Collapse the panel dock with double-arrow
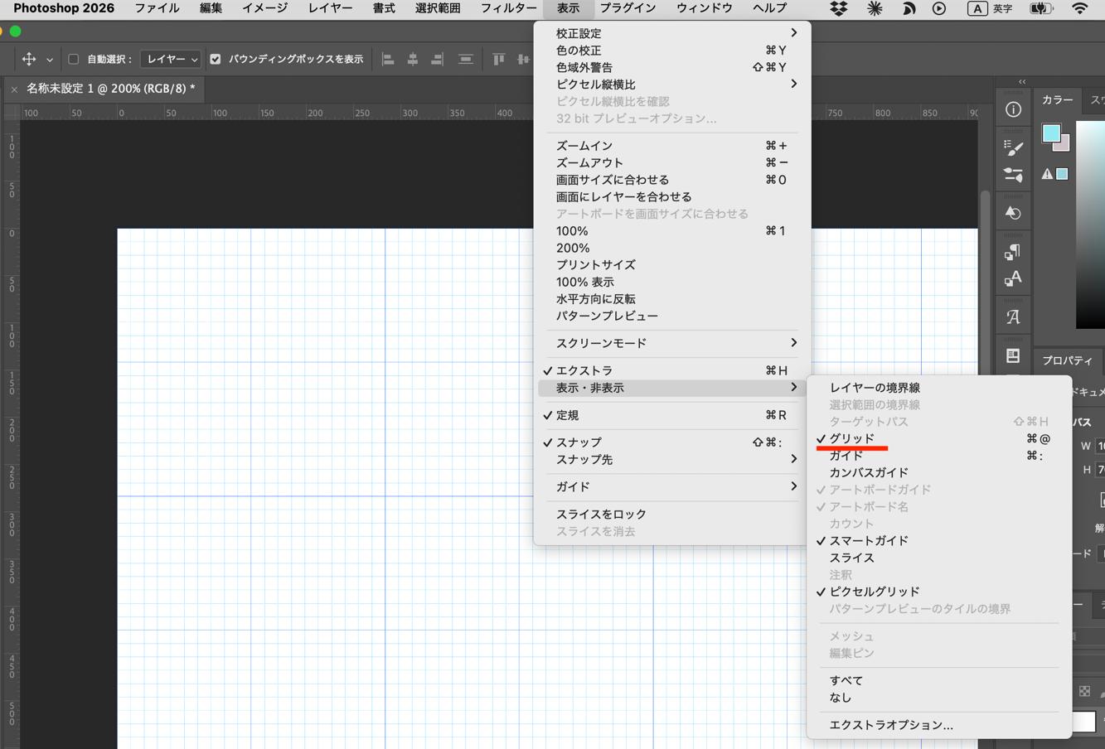The width and height of the screenshot is (1105, 749). [x=1022, y=81]
